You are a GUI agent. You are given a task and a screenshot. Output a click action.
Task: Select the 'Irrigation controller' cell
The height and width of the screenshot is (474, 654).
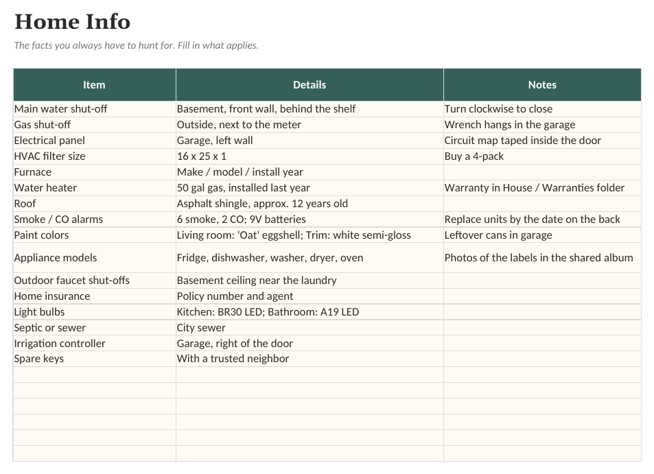tap(95, 344)
